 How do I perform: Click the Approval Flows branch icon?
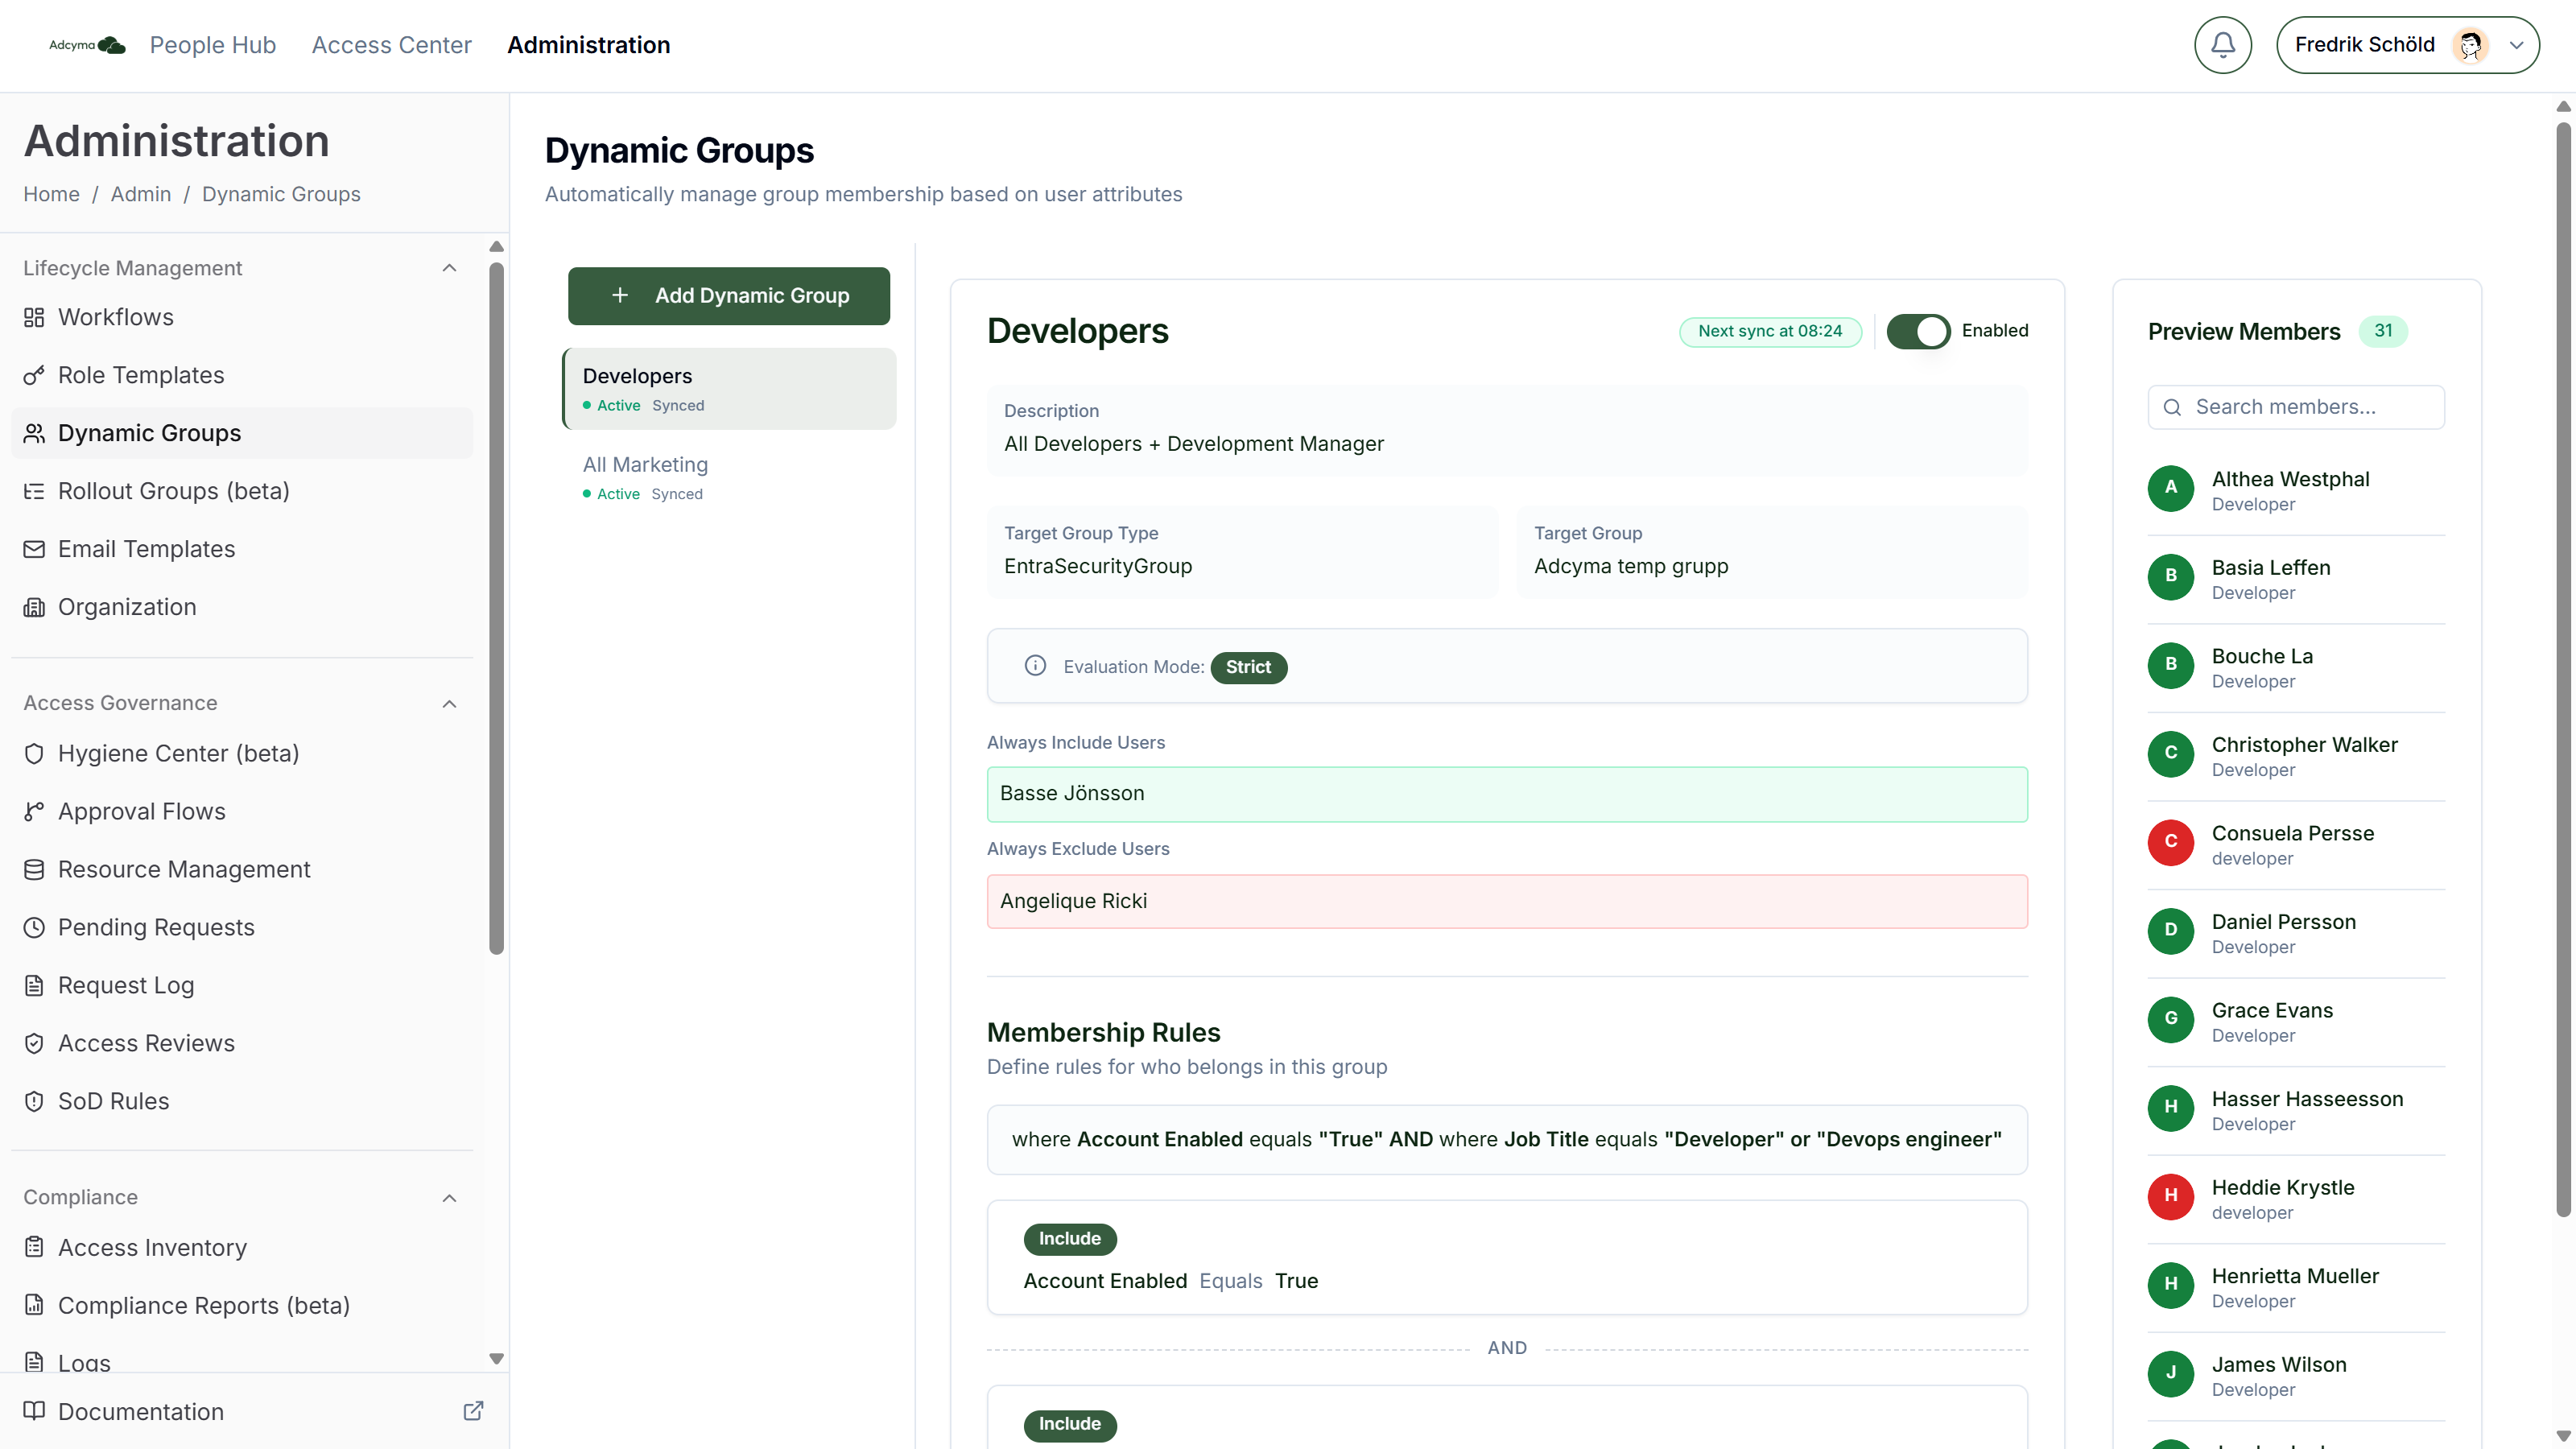34,811
